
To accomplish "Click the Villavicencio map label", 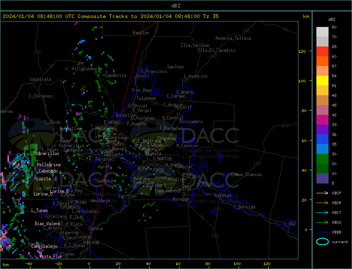I will pyautogui.click(x=87, y=69).
